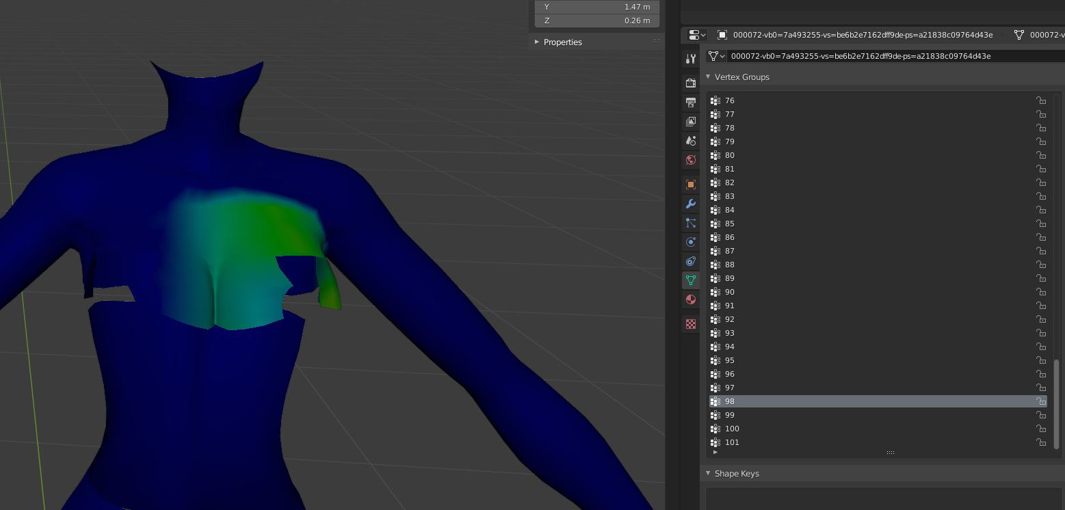The image size is (1065, 510).
Task: Open the Render properties tab
Action: [x=691, y=83]
